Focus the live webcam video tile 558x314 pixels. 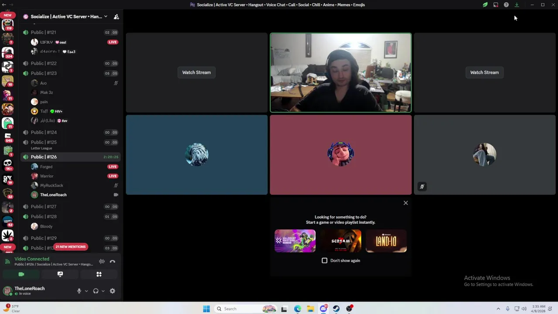340,73
